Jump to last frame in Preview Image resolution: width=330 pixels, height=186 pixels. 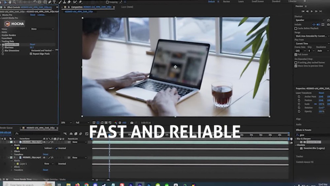click(x=321, y=11)
